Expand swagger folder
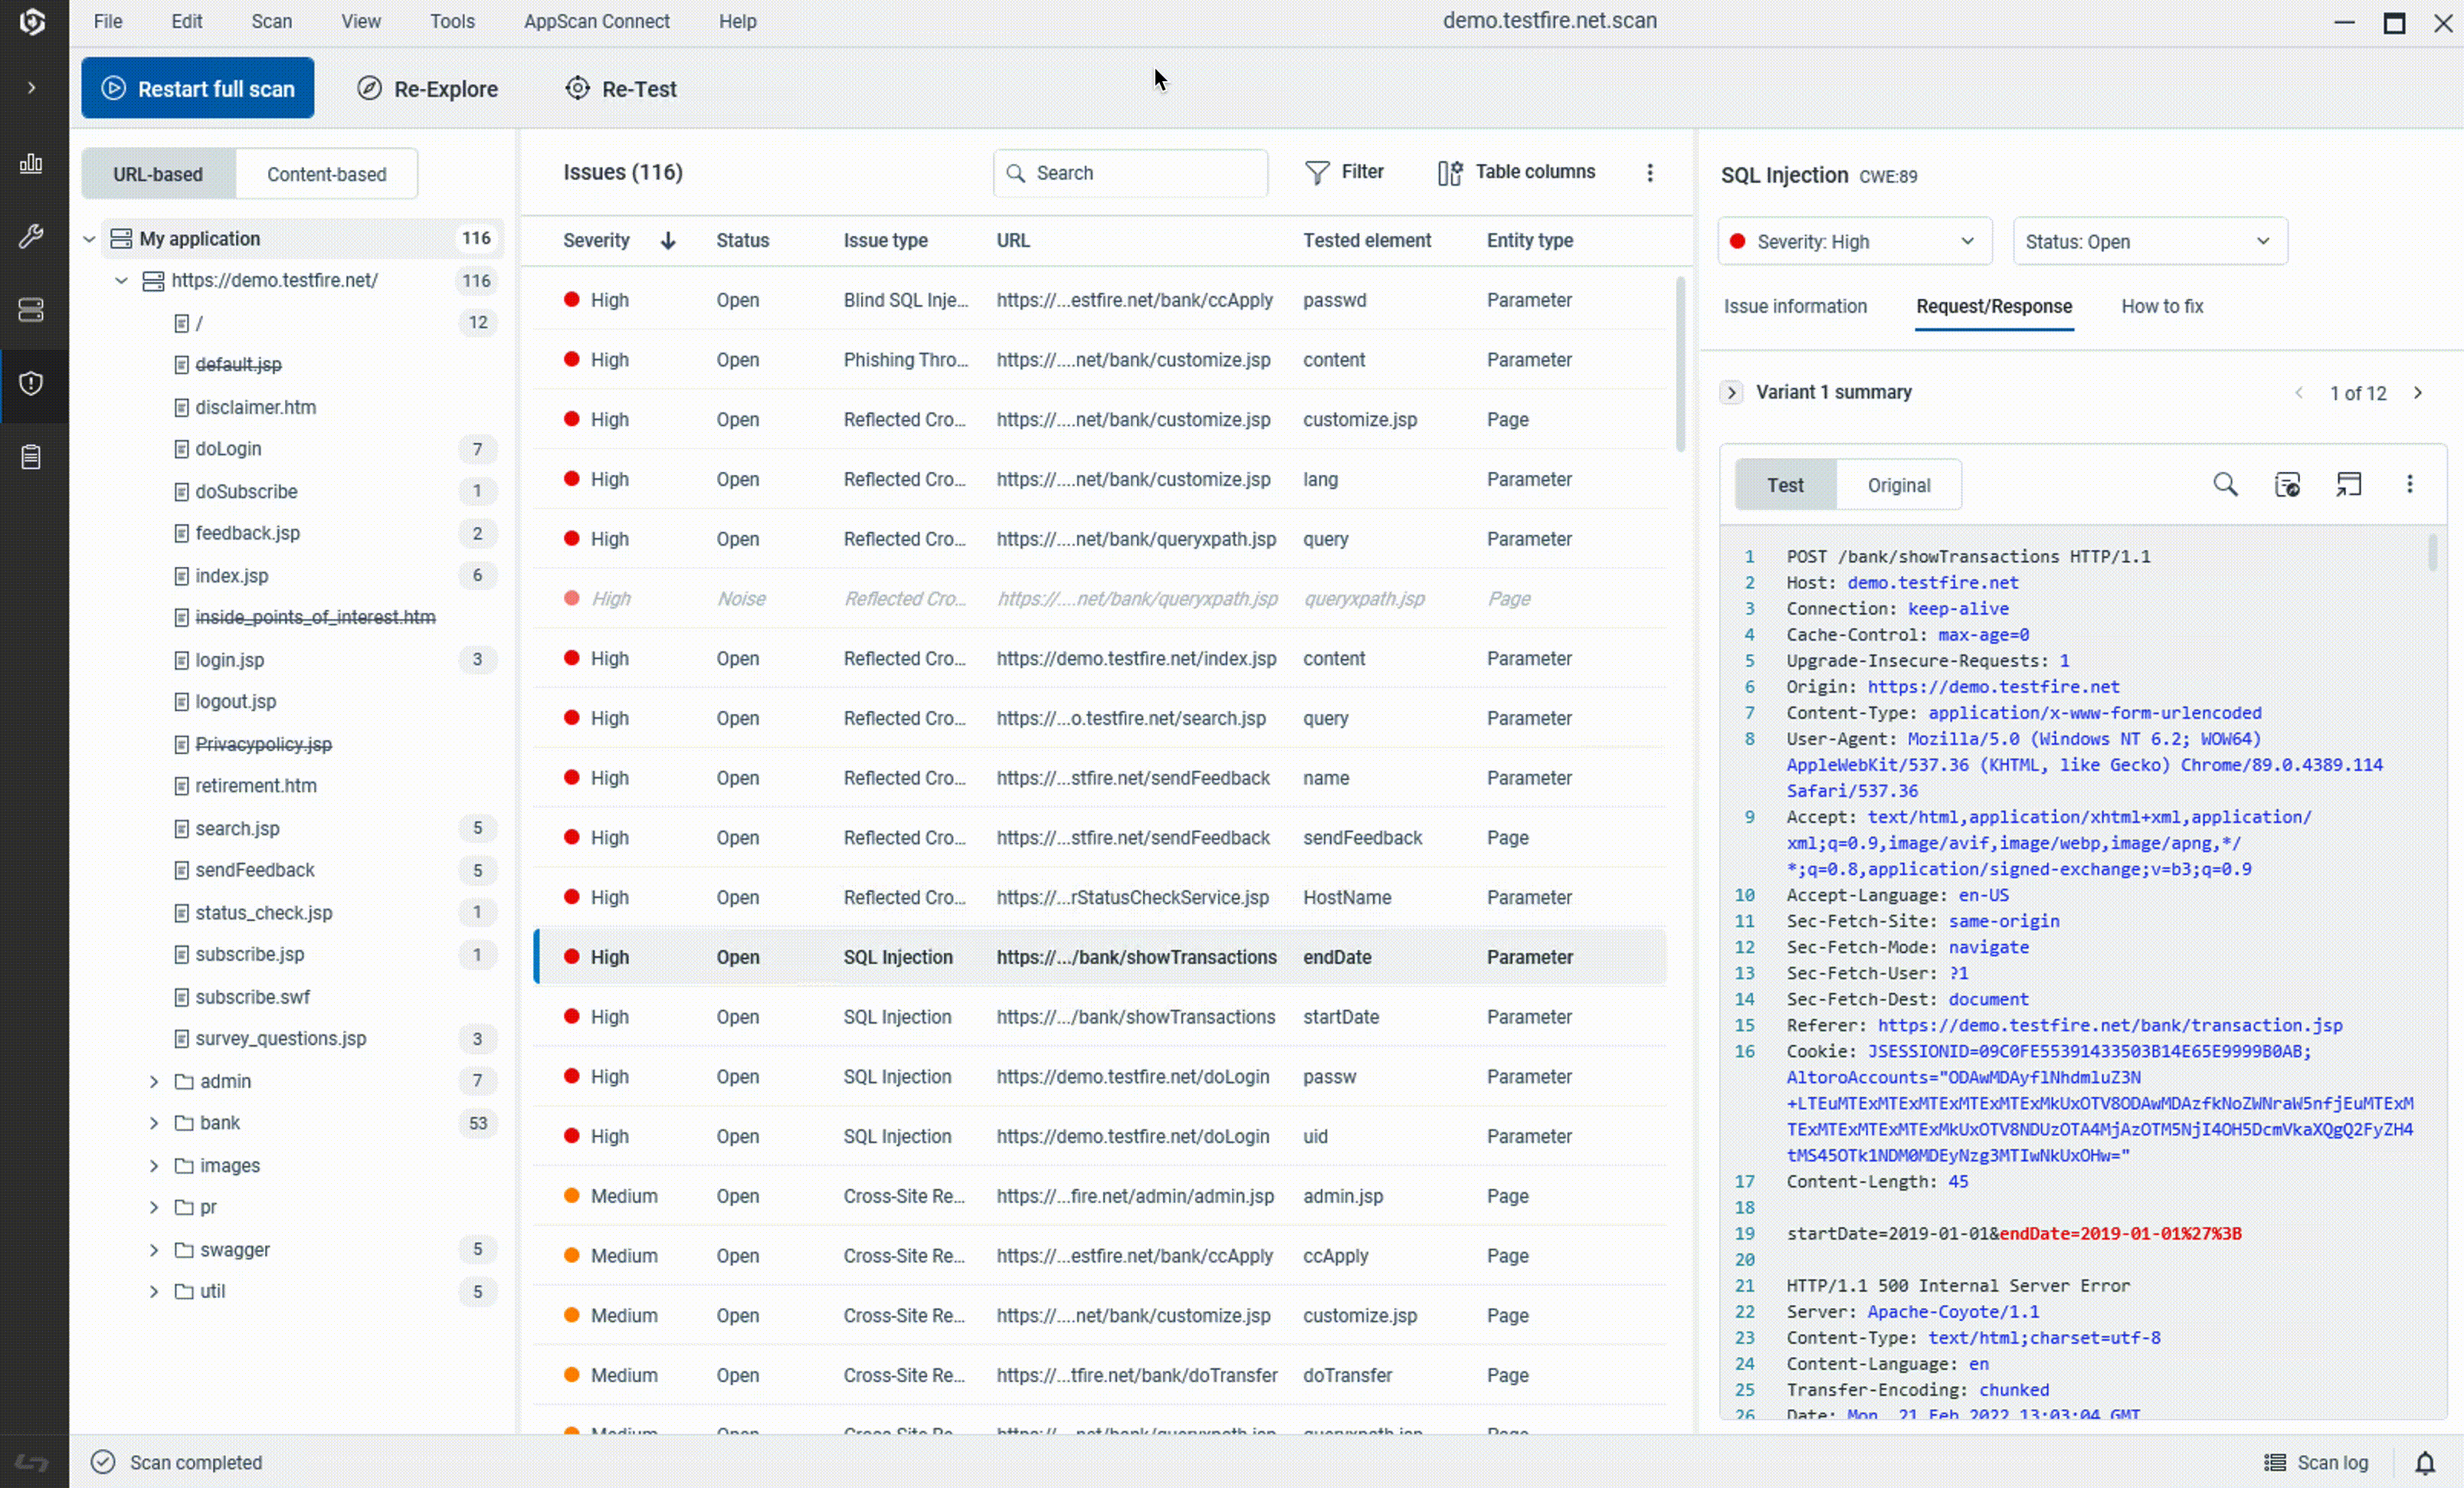 click(154, 1250)
